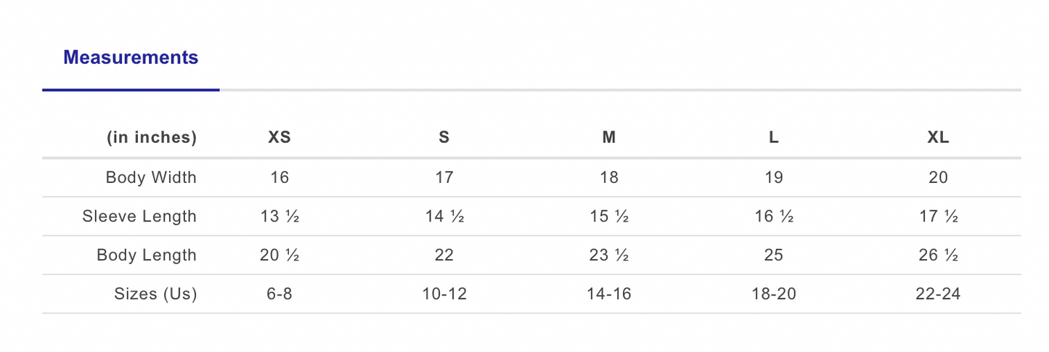The image size is (1049, 352).
Task: Select the Sleeve Length row label
Action: pyautogui.click(x=139, y=216)
